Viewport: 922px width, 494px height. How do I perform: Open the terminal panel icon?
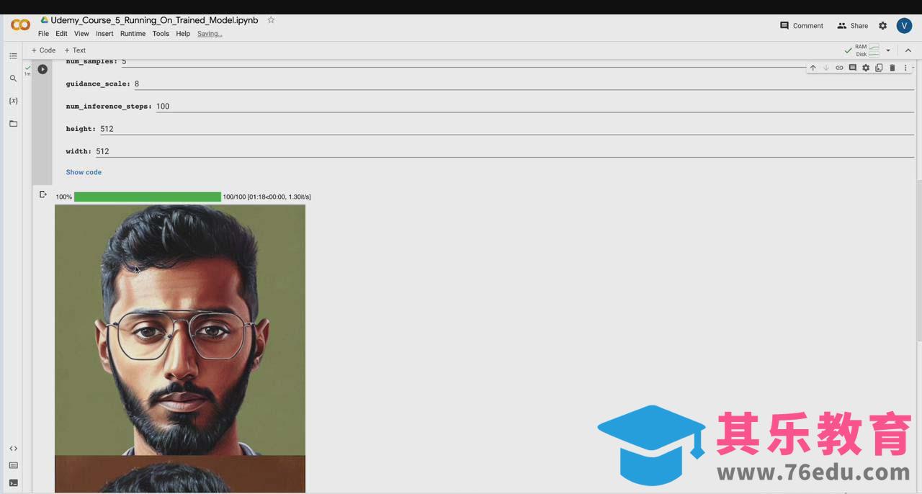pyautogui.click(x=13, y=483)
